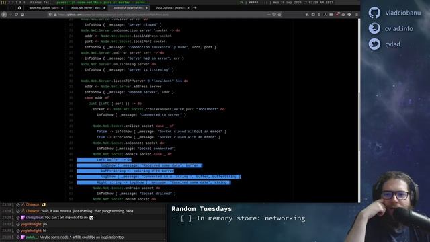Click the vertical page scrollbar thumb

coord(359,121)
